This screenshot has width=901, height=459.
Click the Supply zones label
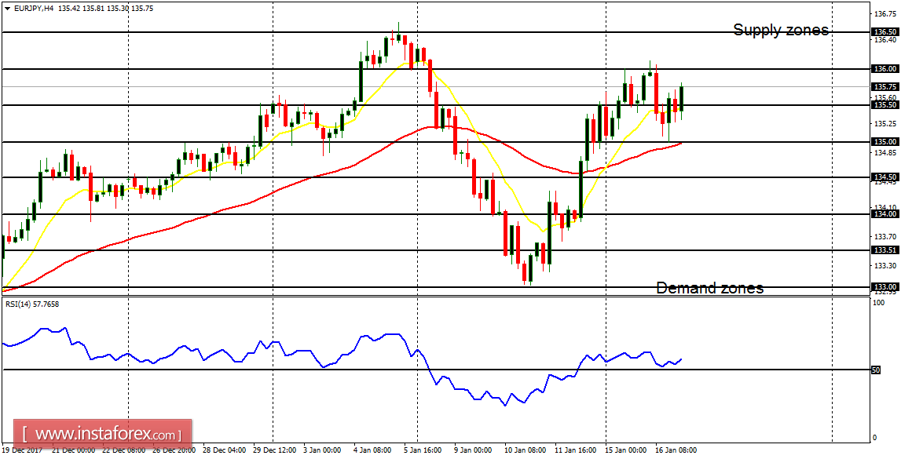[x=780, y=31]
